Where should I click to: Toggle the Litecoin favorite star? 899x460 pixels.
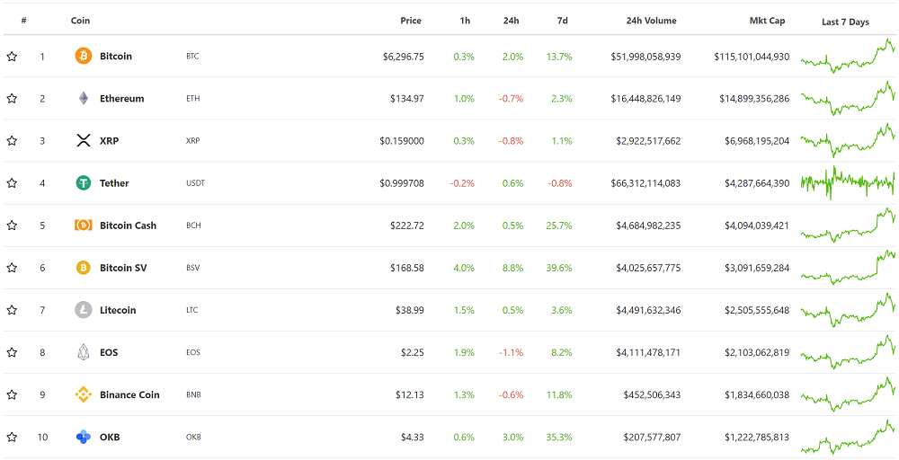coord(12,310)
